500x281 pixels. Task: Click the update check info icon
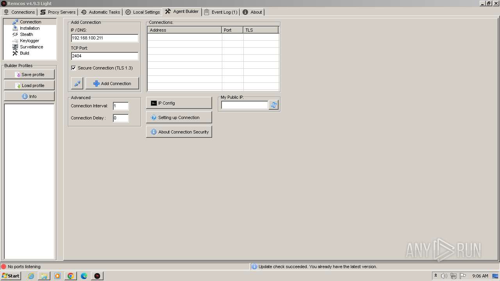[254, 267]
